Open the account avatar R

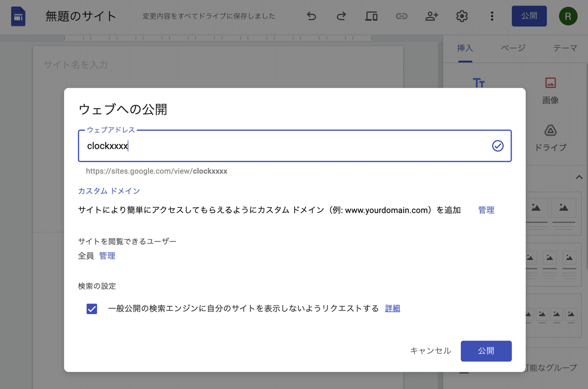568,16
